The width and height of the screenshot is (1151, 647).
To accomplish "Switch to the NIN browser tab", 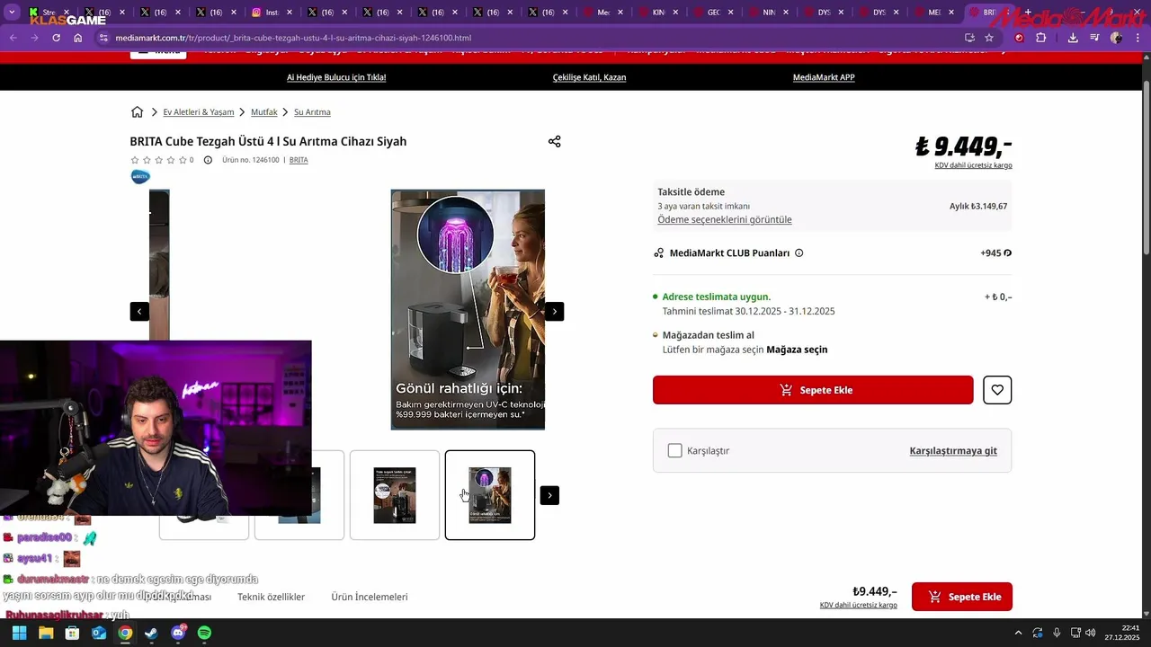I will pos(769,13).
